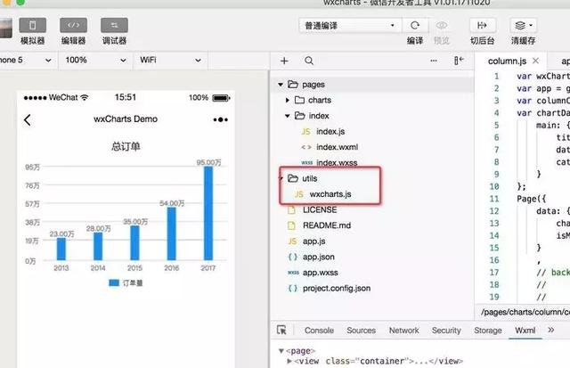Switch to the Network tab
This screenshot has height=368, width=570.
point(403,331)
